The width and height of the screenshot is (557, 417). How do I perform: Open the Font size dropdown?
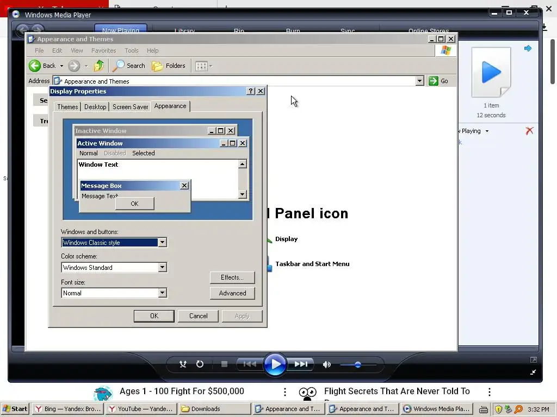click(x=162, y=293)
